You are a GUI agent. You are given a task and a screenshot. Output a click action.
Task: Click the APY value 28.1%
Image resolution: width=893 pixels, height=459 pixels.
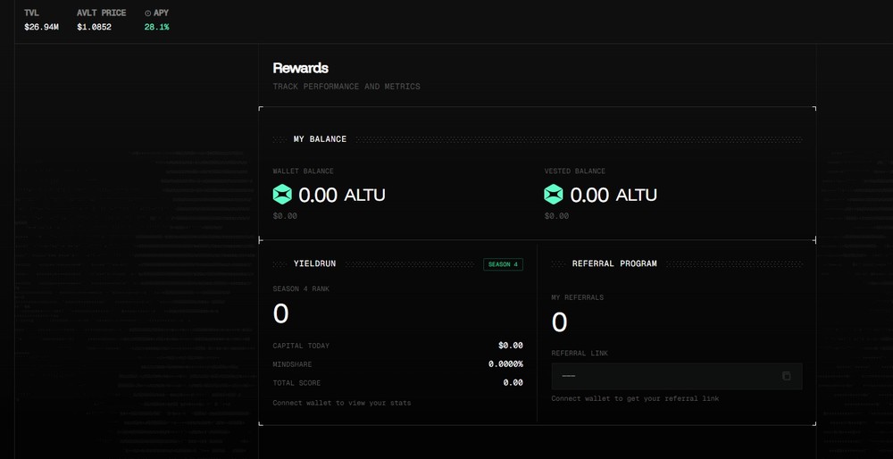156,27
